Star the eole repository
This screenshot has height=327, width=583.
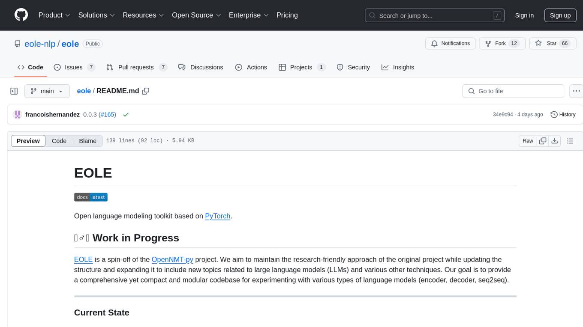pos(553,44)
